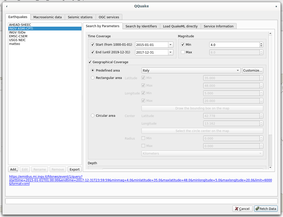
Task: Uncheck the Start time coverage checkbox
Action: (x=93, y=44)
